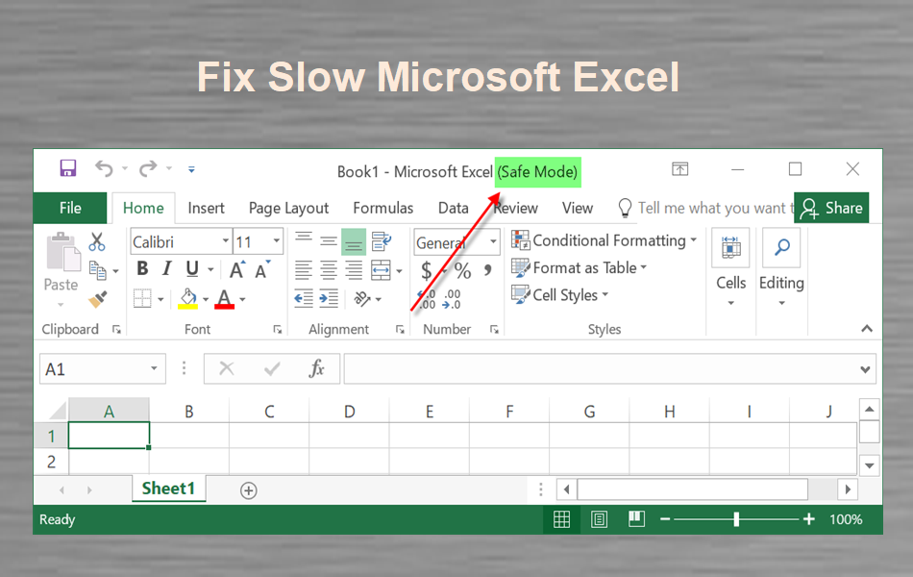Click the Share button
Screen dimensions: 913x577
[x=831, y=208]
